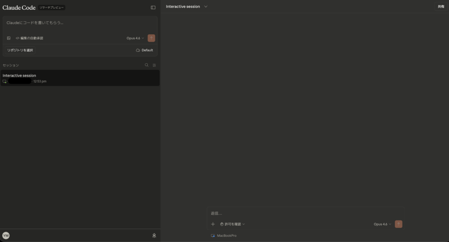Screen dimensions: 449x242
Task: Click the リポジトリを選択 button
Action: tap(20, 50)
